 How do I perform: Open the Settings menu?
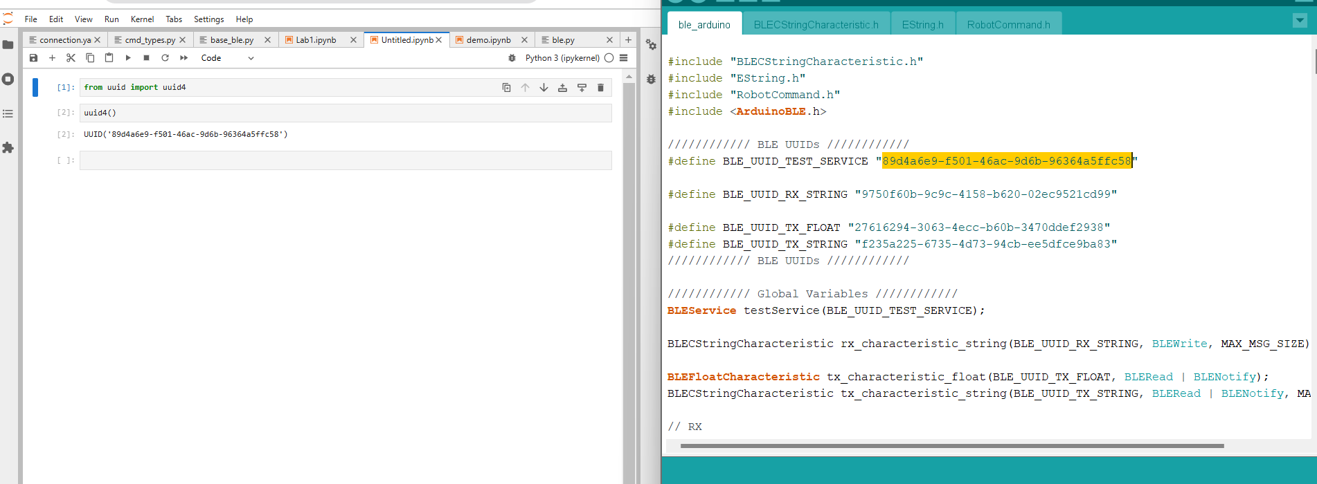[x=209, y=19]
